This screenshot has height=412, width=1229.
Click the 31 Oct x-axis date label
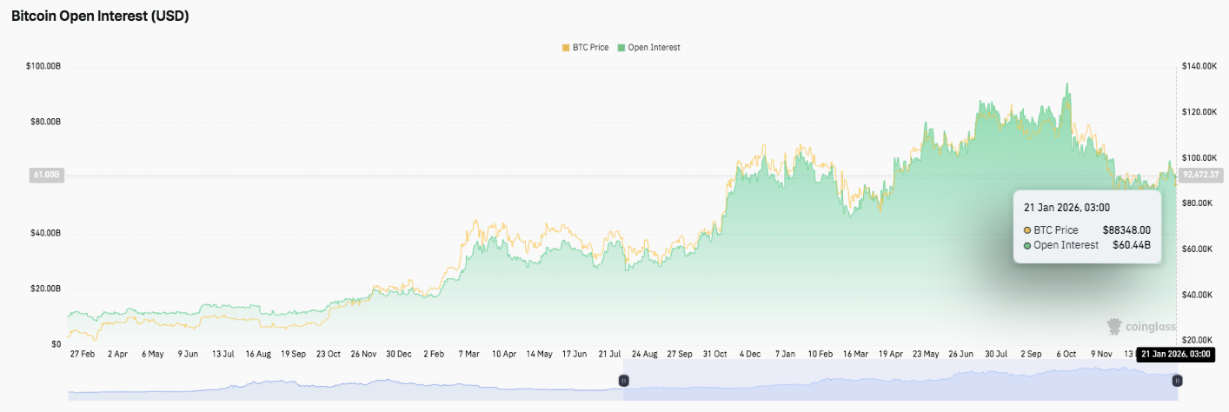coord(714,355)
